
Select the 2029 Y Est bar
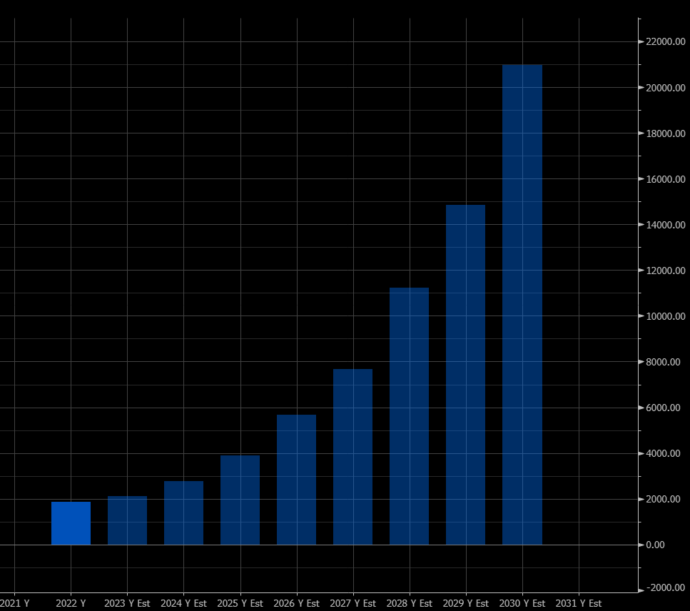tap(465, 375)
